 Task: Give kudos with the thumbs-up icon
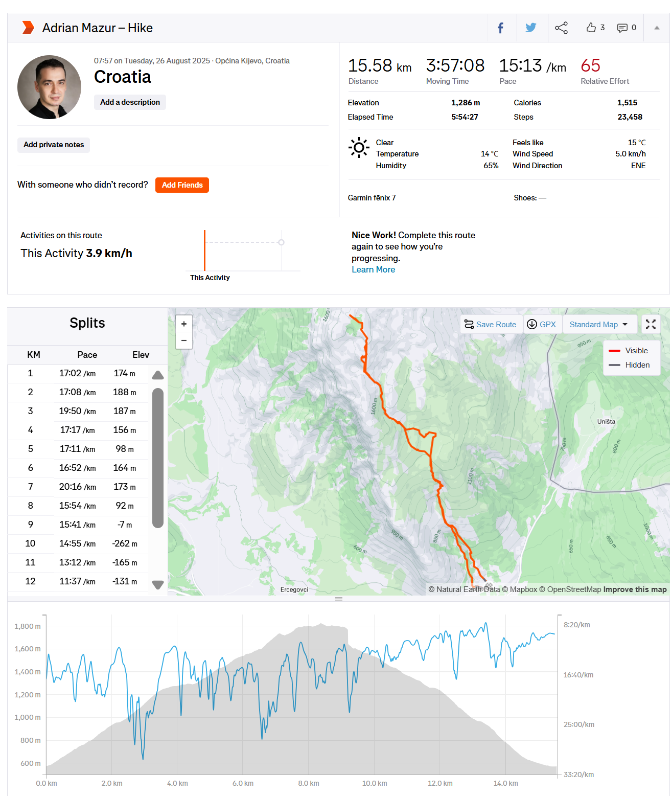click(590, 28)
